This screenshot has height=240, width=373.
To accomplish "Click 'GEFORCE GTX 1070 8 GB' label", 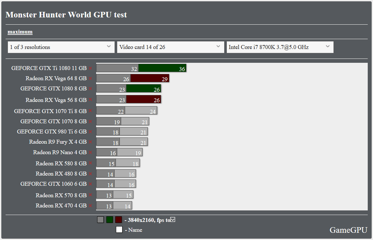I will [54, 121].
